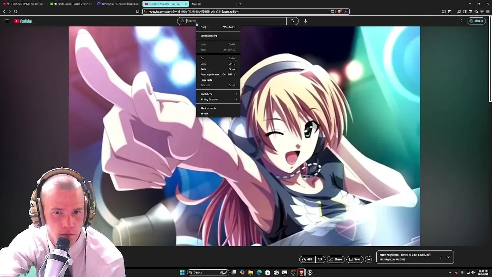Start voice search with microphone icon
Viewport: 492px width, 277px height.
point(306,21)
